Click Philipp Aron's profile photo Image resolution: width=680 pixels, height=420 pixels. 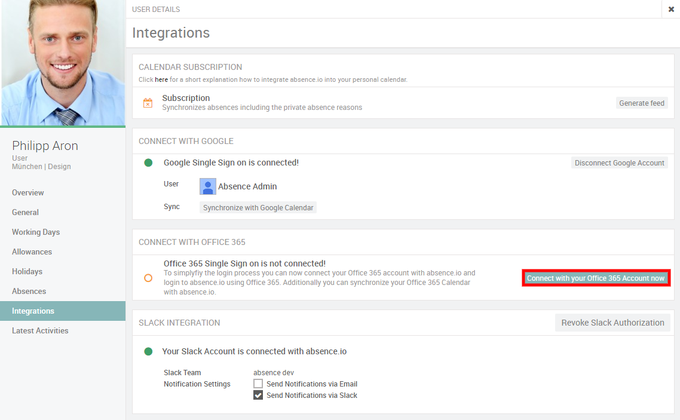(x=63, y=63)
